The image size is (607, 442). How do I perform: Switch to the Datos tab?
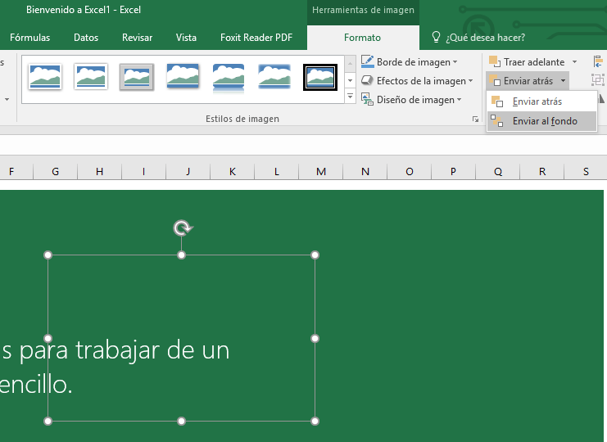click(x=86, y=38)
